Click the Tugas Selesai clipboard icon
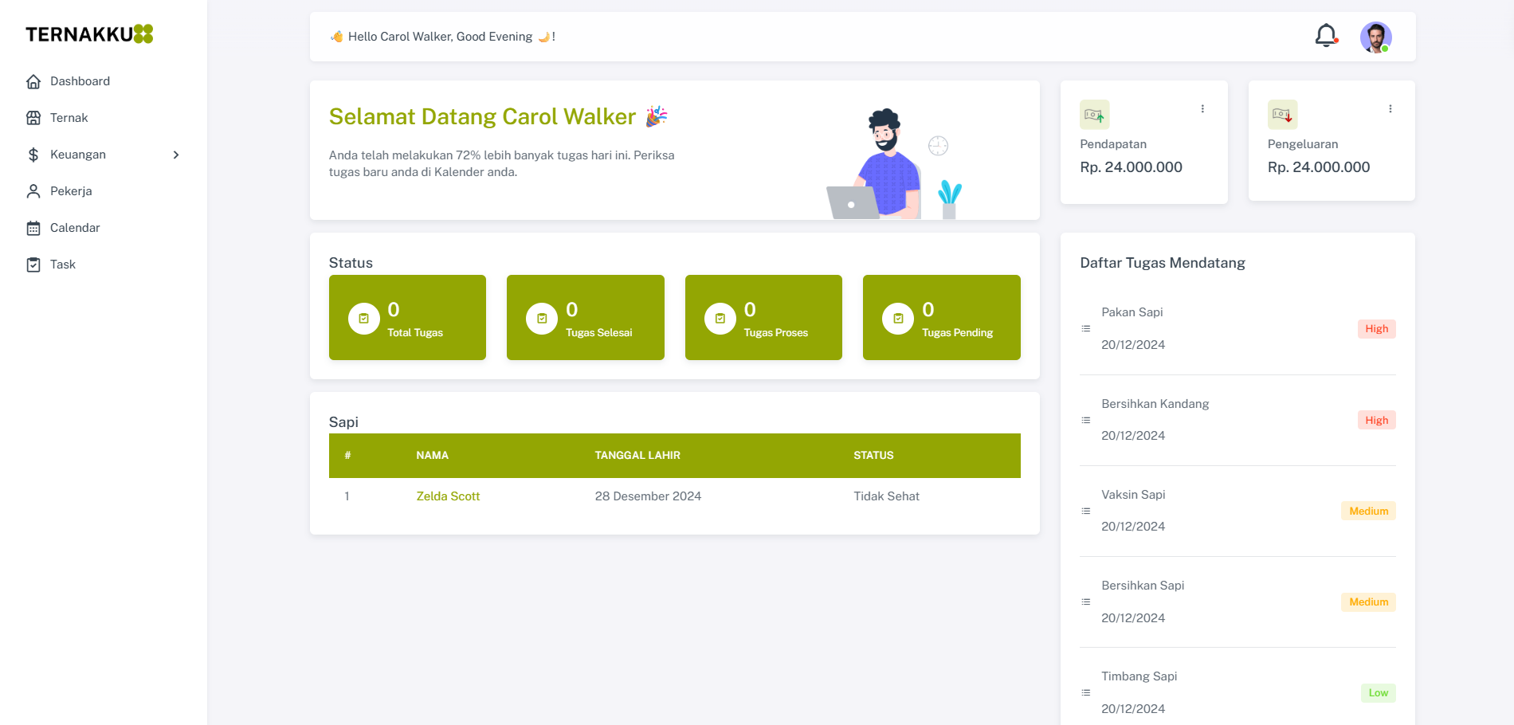The width and height of the screenshot is (1514, 725). click(542, 319)
